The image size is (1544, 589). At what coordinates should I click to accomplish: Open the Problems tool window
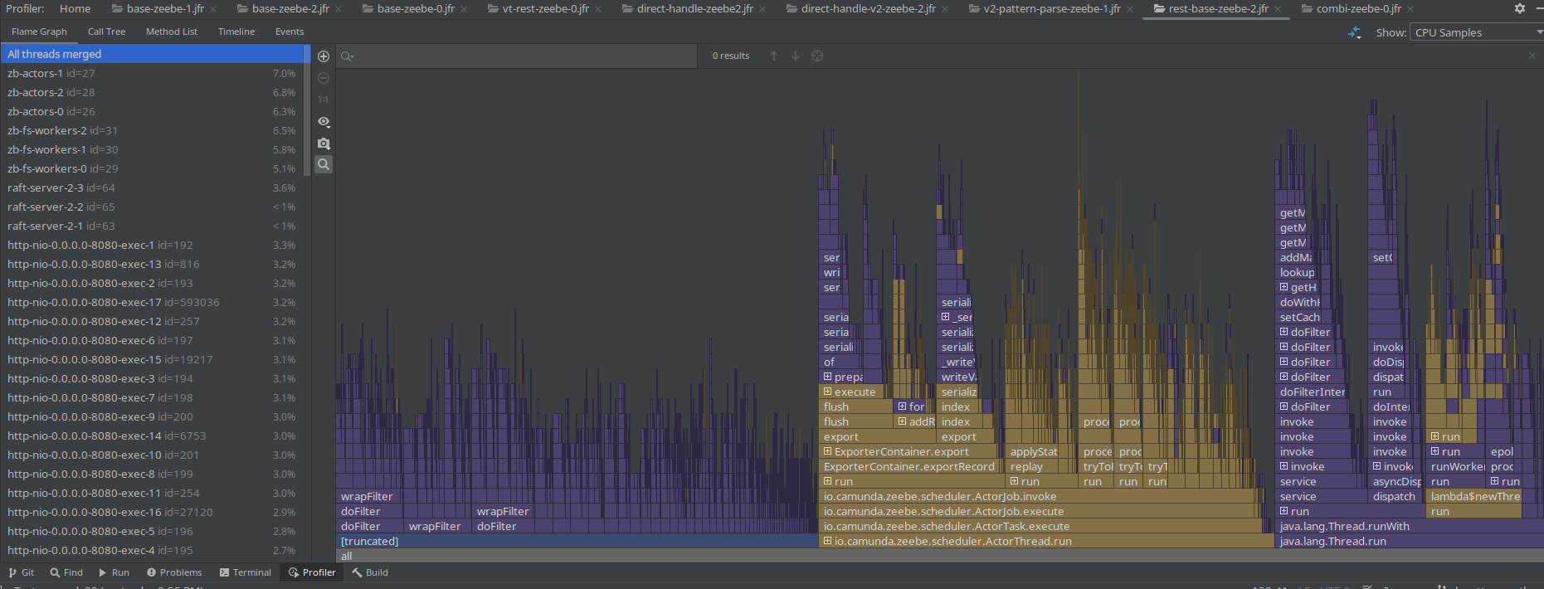174,572
